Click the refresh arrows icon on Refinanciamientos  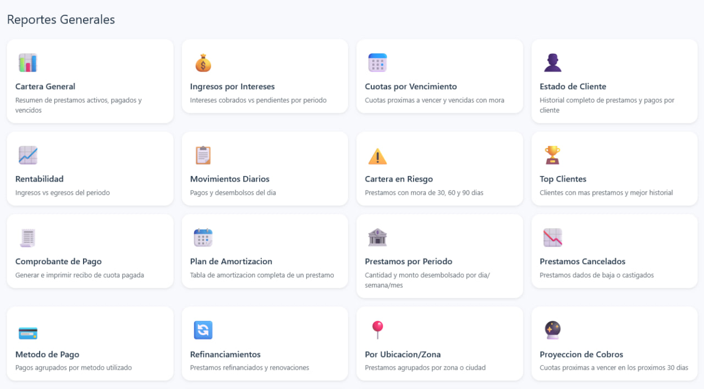(203, 330)
